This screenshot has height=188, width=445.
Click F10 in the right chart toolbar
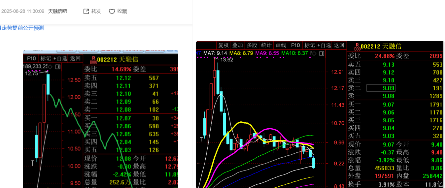click(x=295, y=45)
